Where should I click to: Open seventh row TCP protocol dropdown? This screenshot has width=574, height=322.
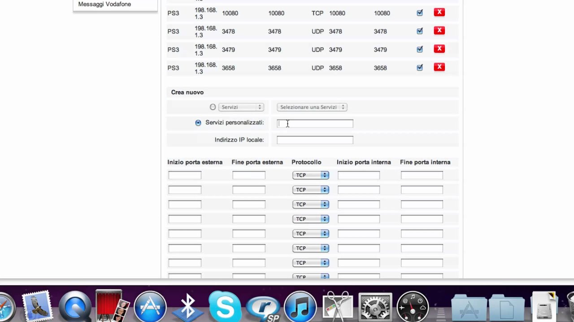click(311, 263)
